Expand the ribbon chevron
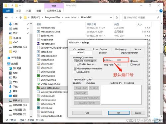Viewport: 166px width, 124px height. 157,11
